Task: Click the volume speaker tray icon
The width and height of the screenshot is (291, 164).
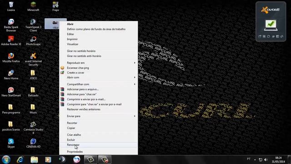Action: tap(266, 160)
